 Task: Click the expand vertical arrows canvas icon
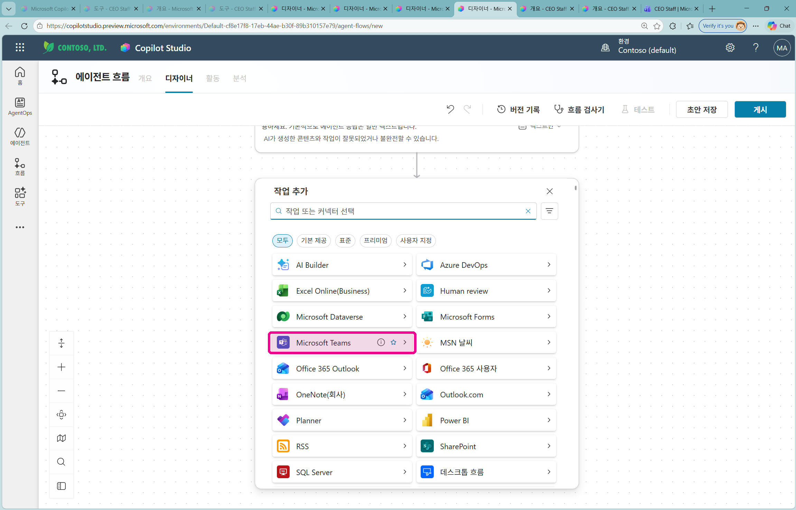(x=62, y=343)
